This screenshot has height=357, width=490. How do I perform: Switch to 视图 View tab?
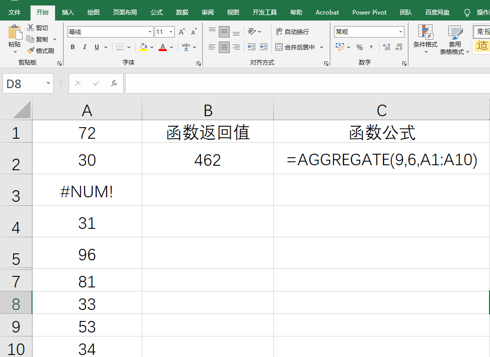click(233, 13)
